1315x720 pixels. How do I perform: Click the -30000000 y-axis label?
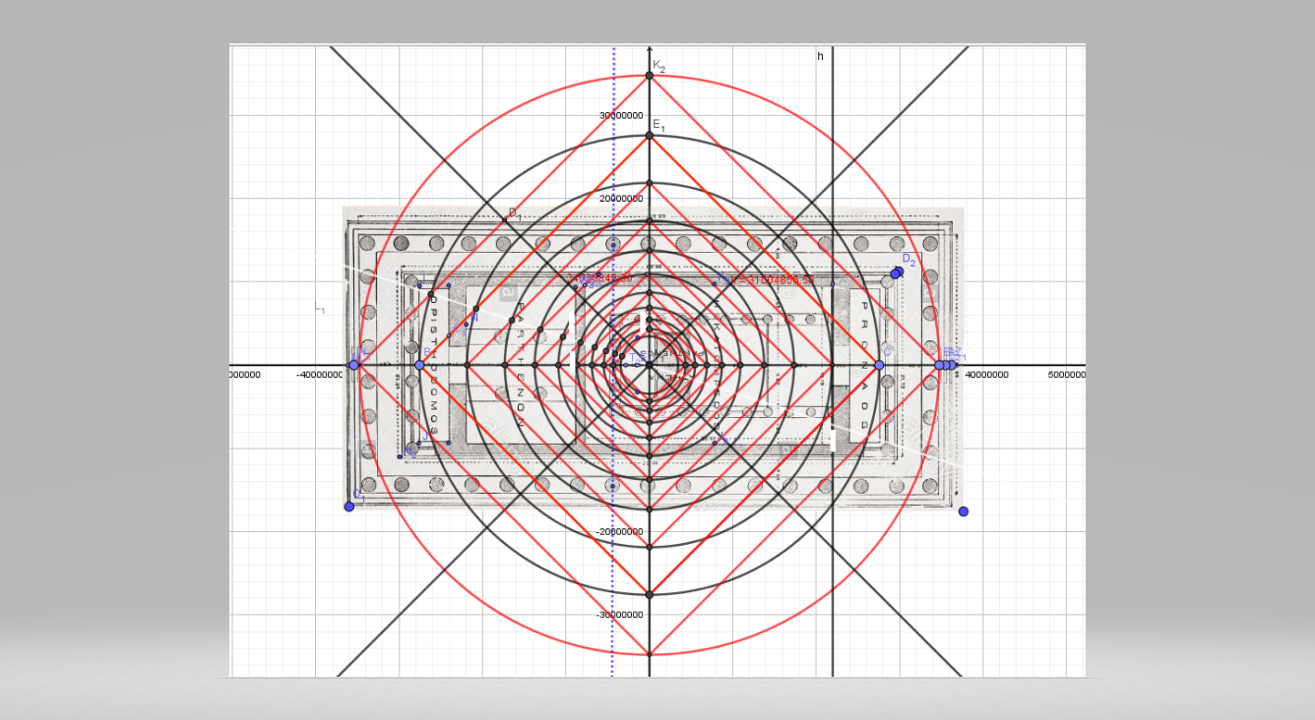point(619,615)
